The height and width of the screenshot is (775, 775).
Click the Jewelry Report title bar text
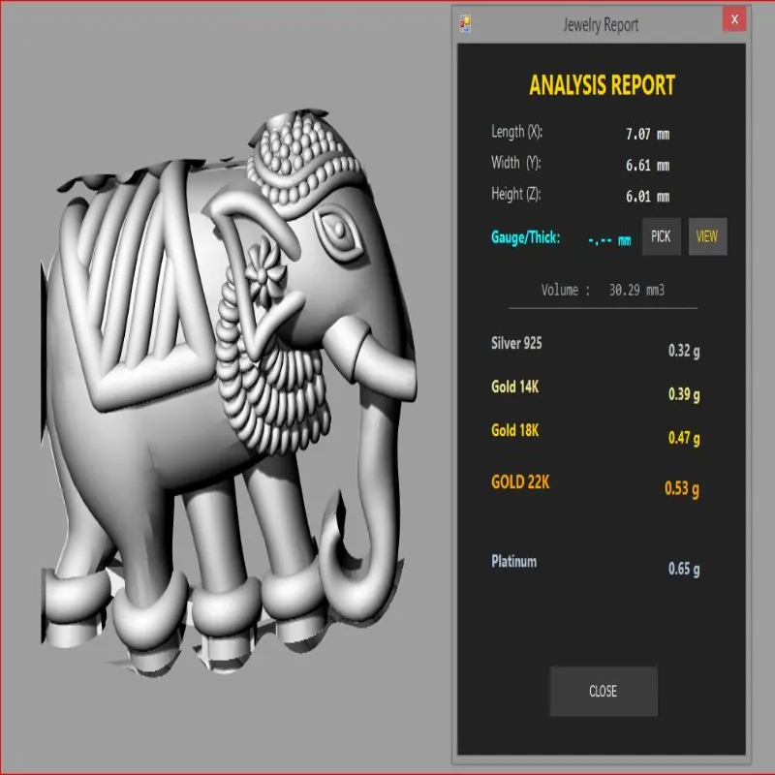point(601,25)
